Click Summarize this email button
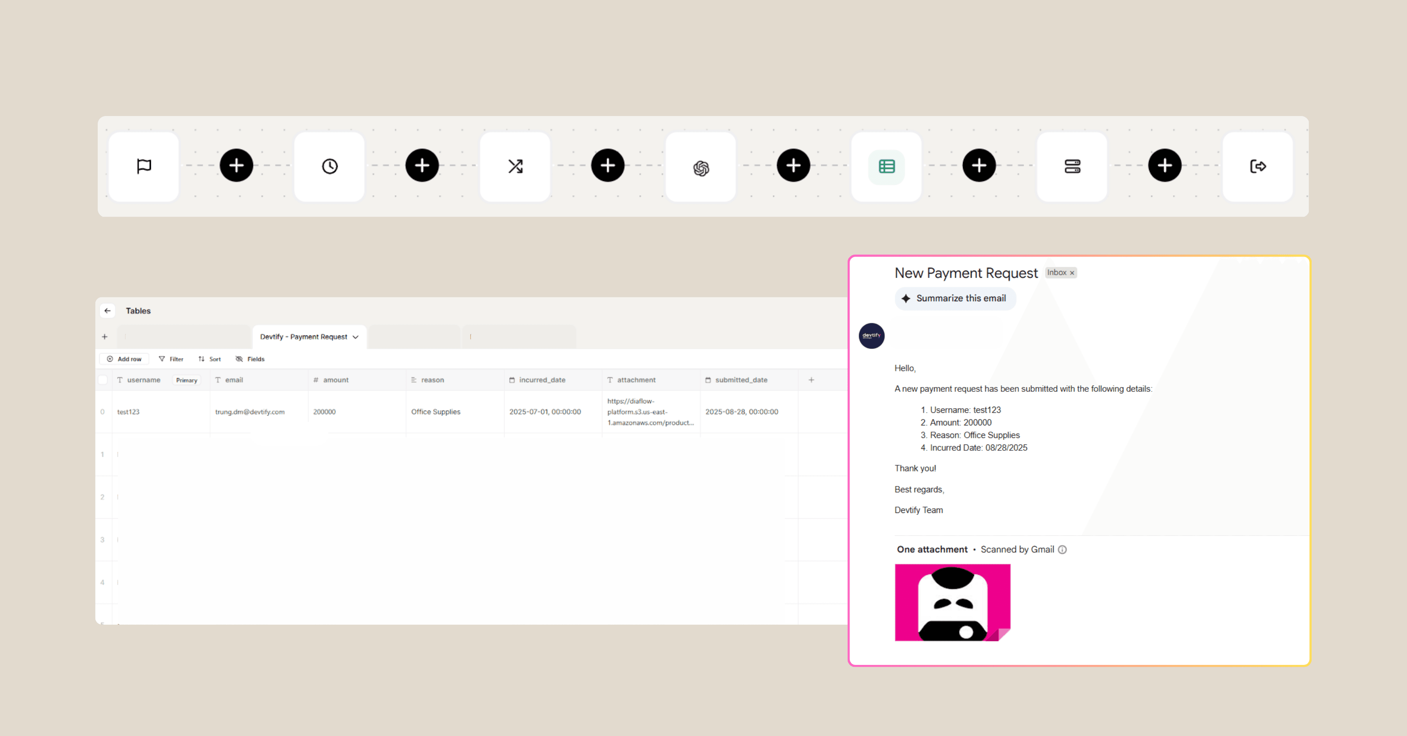The width and height of the screenshot is (1407, 736). pos(955,298)
